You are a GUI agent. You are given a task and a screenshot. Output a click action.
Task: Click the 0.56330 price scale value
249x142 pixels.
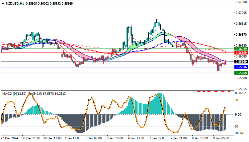coord(241,46)
